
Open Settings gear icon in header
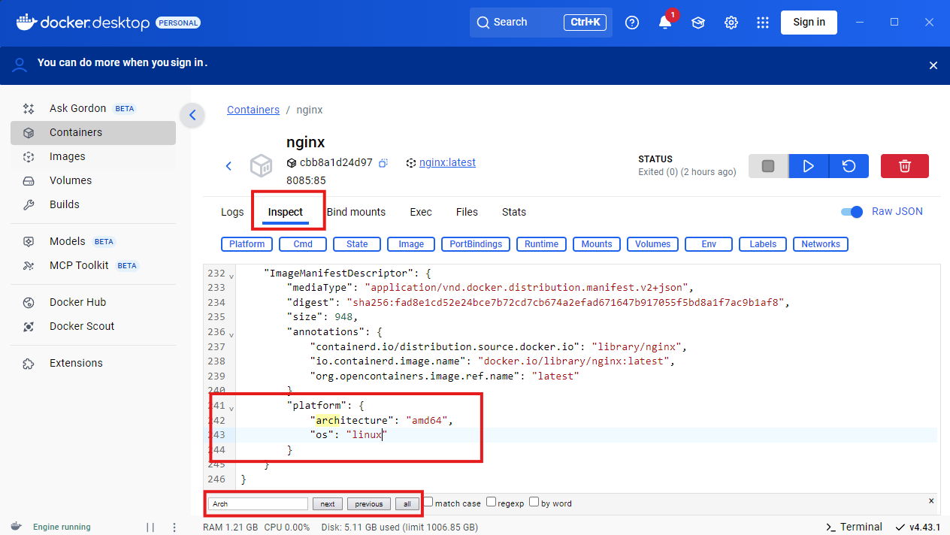point(731,23)
